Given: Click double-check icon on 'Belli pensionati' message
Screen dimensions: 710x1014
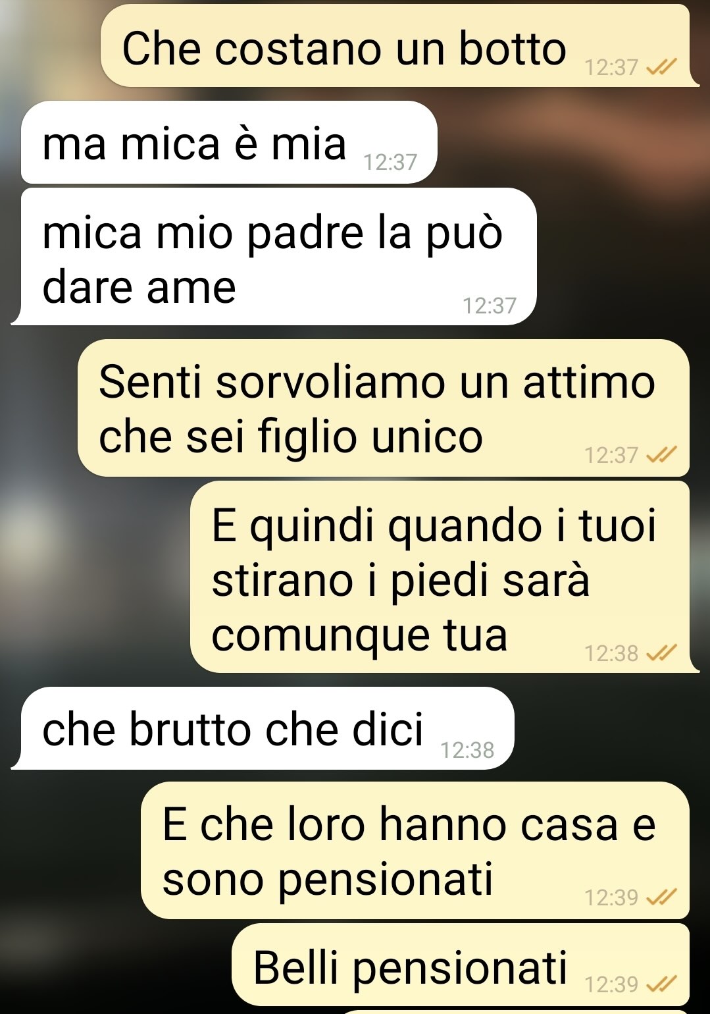Looking at the screenshot, I should (x=661, y=984).
